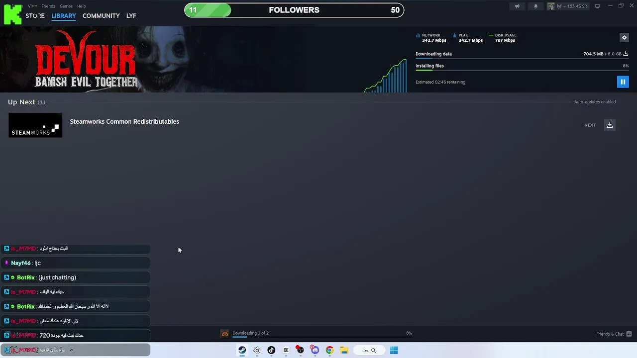The image size is (637, 358).
Task: Click the DEVOUR icon in bottom status bar
Action: click(225, 334)
